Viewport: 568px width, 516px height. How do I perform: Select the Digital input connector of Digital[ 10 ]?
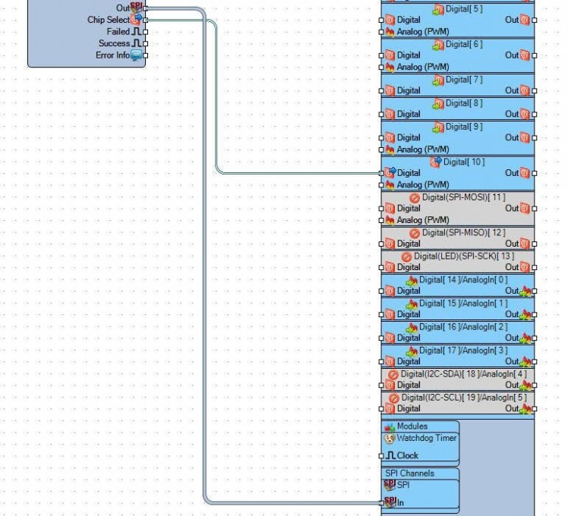pos(381,173)
